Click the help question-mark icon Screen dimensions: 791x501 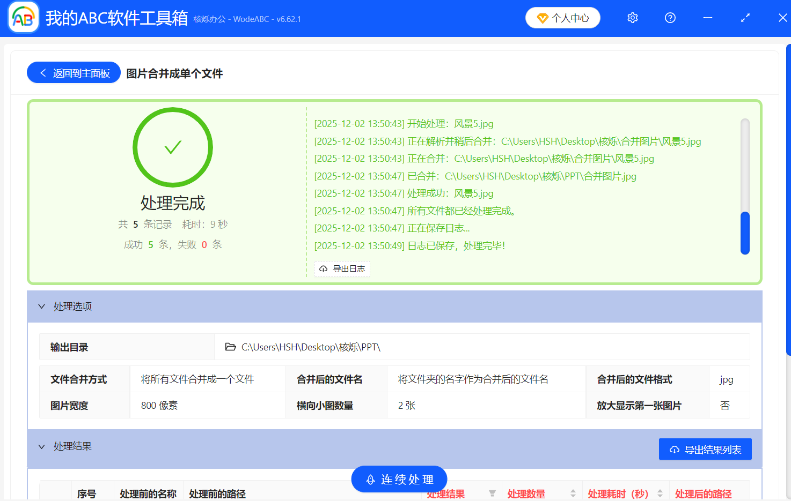670,18
